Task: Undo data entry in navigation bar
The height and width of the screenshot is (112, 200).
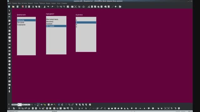Action: pyautogui.click(x=52, y=105)
